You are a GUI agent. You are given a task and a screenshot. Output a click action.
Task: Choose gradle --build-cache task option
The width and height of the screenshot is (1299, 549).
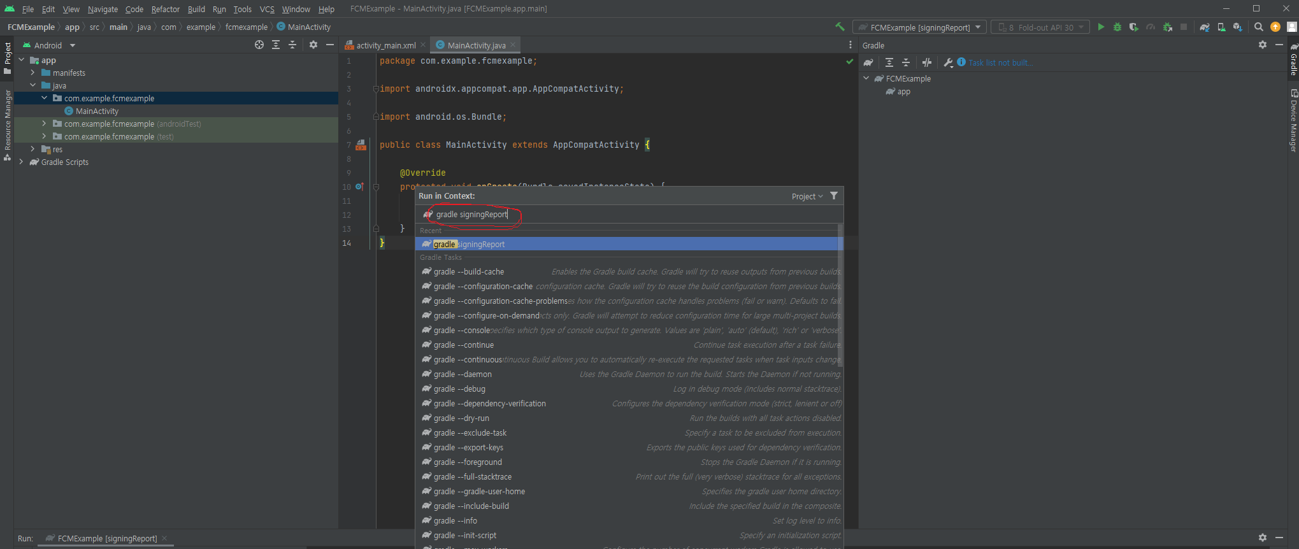click(629, 271)
